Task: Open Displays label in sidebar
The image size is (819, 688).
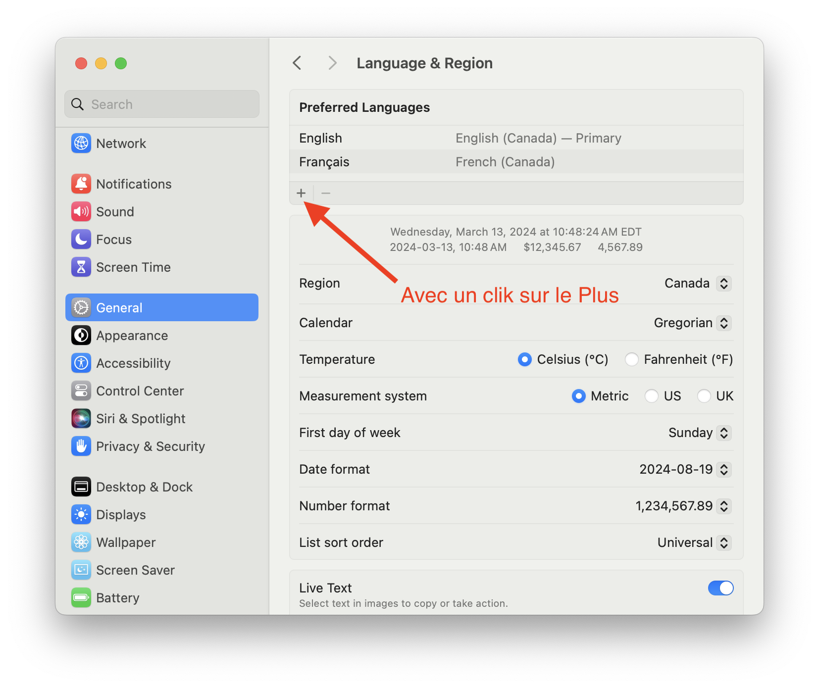Action: point(121,515)
